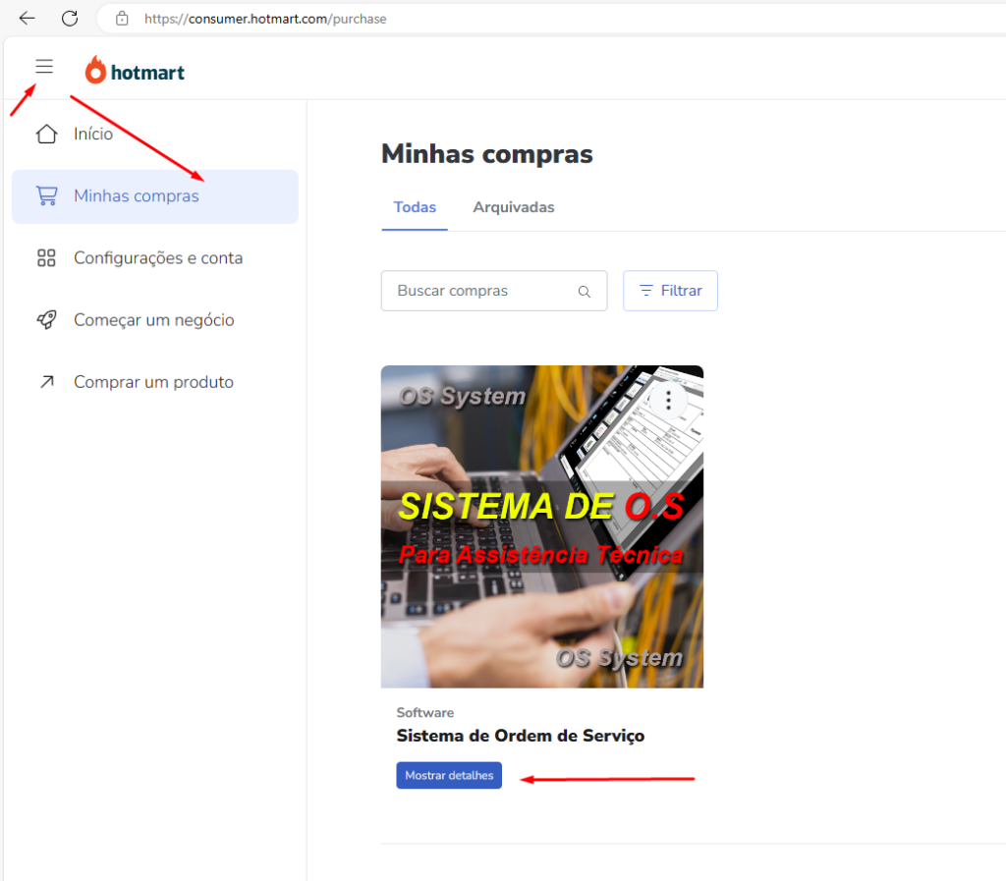1006x881 pixels.
Task: Reload the page with refresh icon
Action: [x=70, y=19]
